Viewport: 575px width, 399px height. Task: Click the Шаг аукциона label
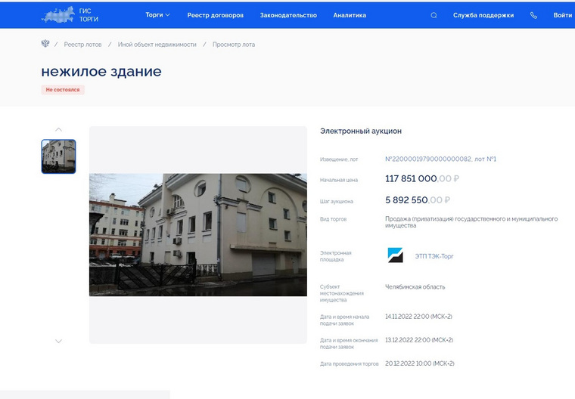(x=336, y=201)
